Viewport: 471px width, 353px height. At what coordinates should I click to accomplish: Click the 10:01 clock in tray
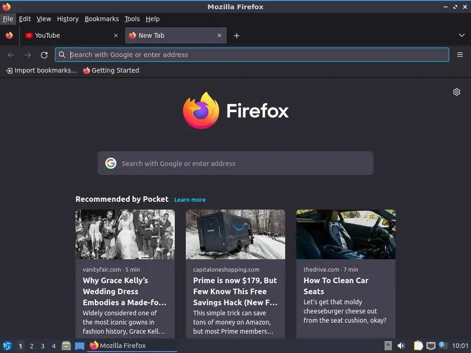coord(460,346)
